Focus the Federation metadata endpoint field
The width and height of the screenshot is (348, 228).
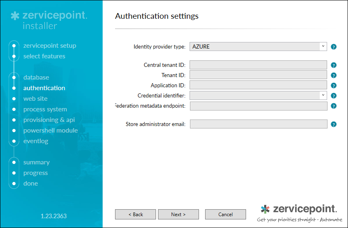259,106
